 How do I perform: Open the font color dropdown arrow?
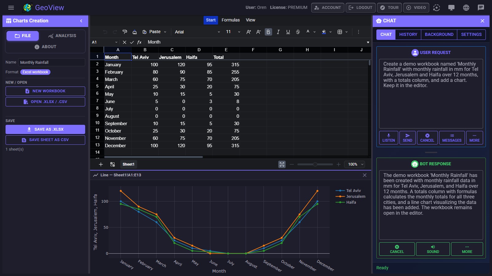point(315,32)
